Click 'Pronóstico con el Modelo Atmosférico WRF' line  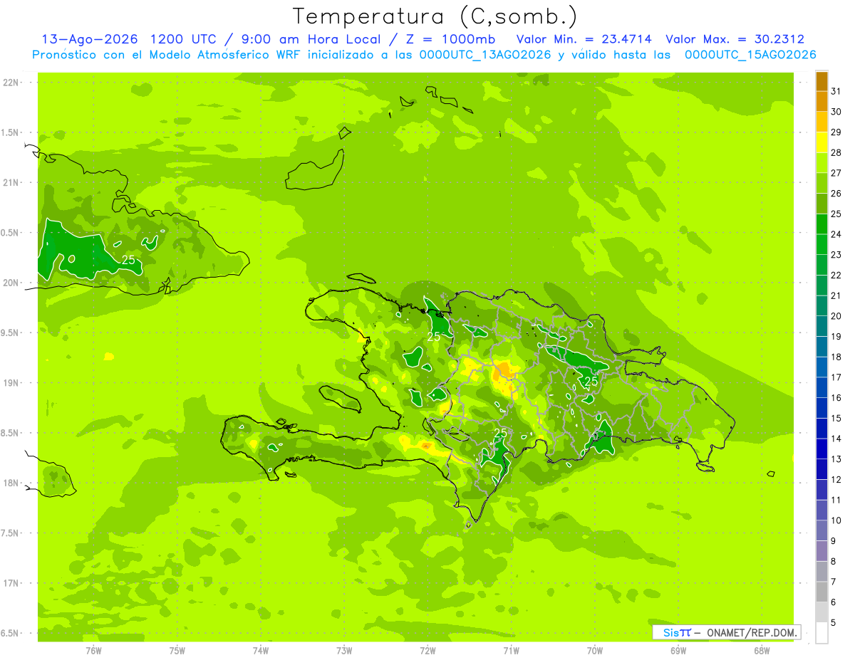(x=425, y=55)
